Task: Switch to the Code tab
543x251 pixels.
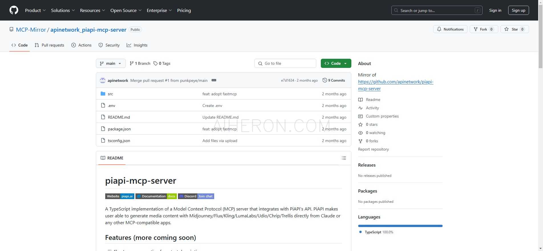Action: pyautogui.click(x=19, y=45)
